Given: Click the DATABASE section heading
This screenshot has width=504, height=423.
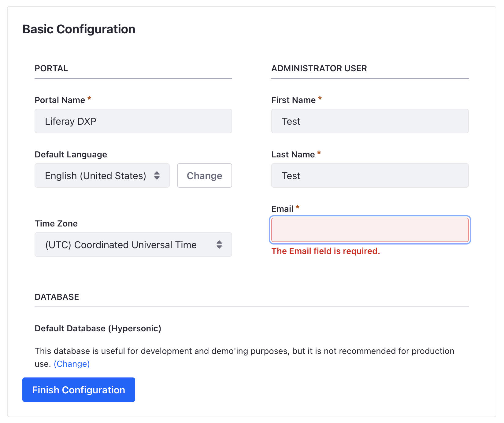Looking at the screenshot, I should coord(57,297).
